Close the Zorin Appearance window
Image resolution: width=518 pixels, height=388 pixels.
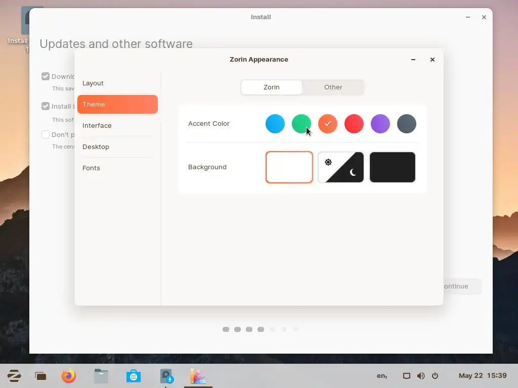tap(432, 60)
